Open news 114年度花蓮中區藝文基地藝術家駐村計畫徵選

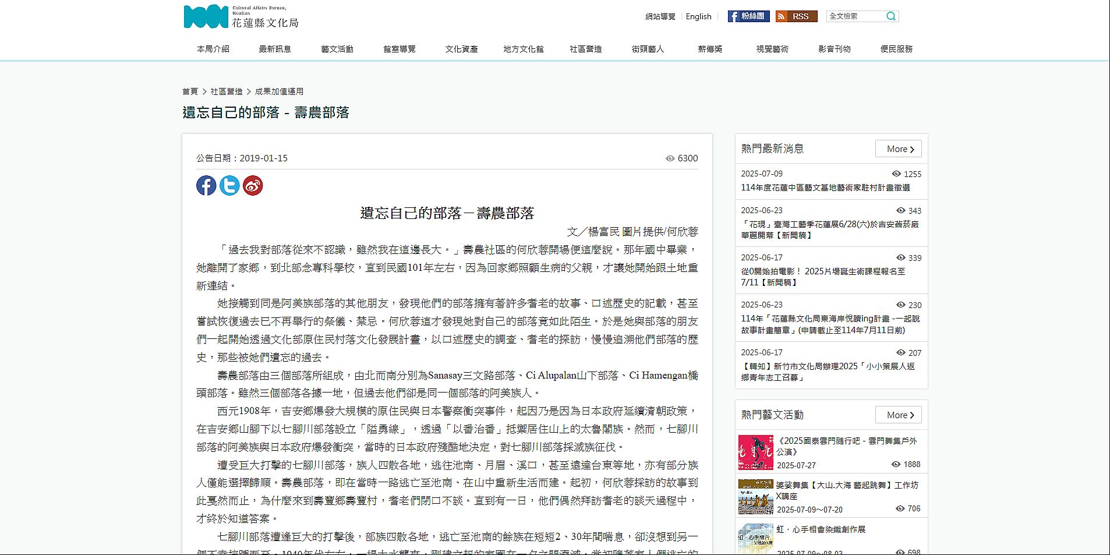(x=825, y=188)
